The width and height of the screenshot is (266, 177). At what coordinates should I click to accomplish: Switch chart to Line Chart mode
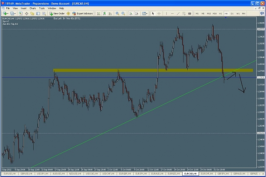110,13
